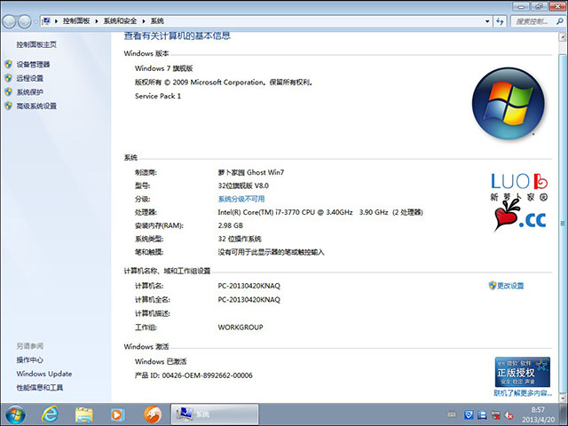This screenshot has height=426, width=568.
Task: Open Advanced system settings (高级系统设置)
Action: 36,106
